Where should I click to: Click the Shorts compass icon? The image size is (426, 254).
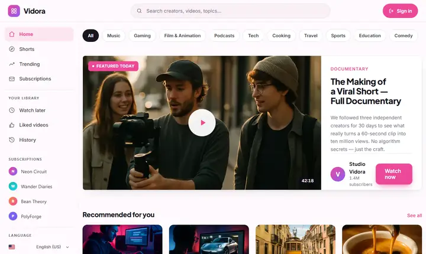(x=12, y=49)
